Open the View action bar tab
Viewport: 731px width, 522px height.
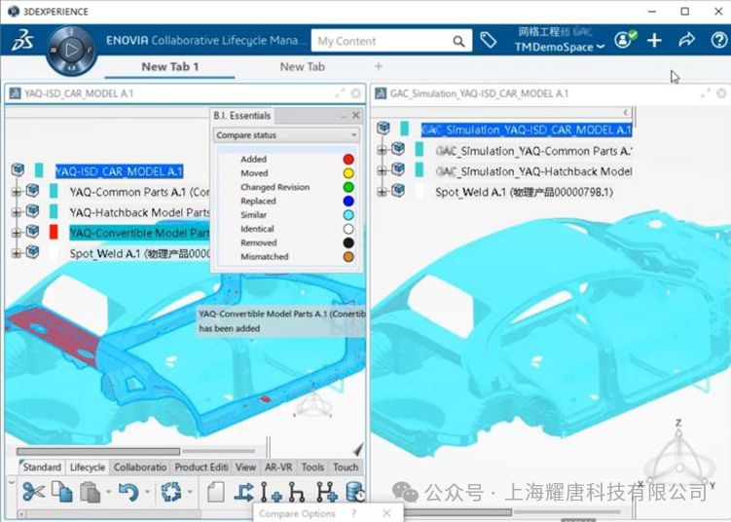pyautogui.click(x=245, y=466)
